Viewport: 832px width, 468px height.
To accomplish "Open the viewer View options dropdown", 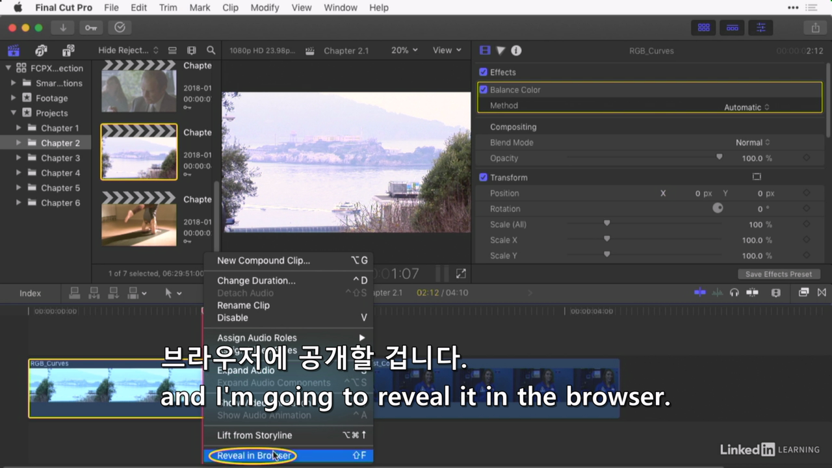I will click(447, 50).
